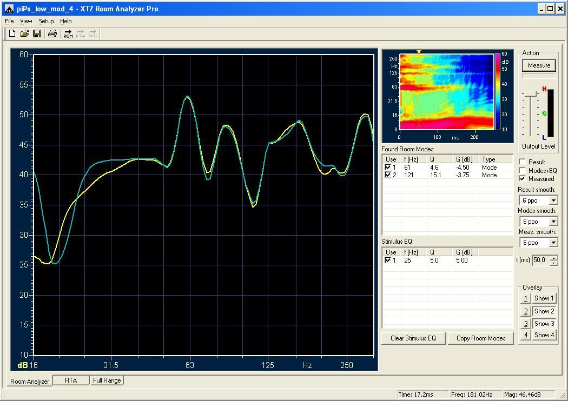The height and width of the screenshot is (408, 568).
Task: Open the Result smooth dropdown
Action: tap(553, 200)
